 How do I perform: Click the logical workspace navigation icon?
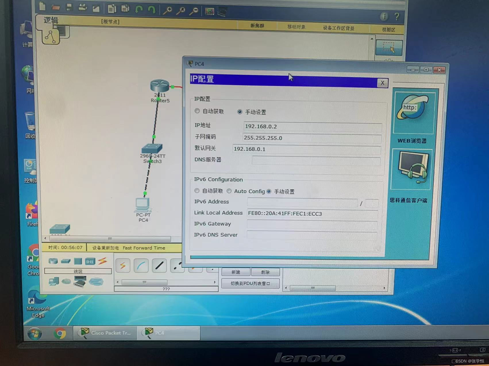point(51,37)
